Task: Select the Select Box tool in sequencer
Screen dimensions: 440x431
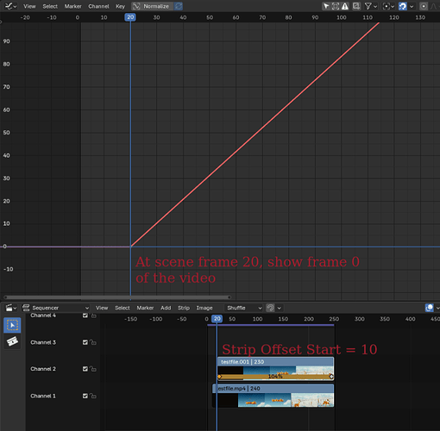Action: pyautogui.click(x=12, y=325)
